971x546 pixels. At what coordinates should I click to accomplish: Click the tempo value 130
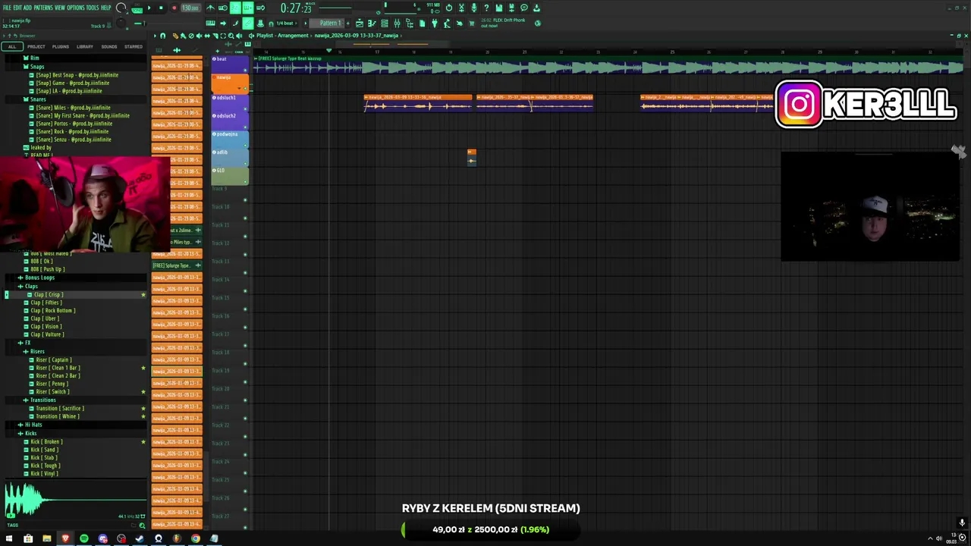[190, 8]
